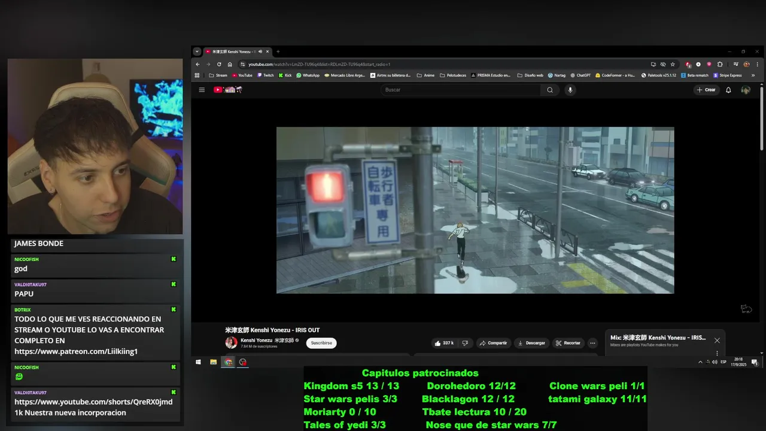
Task: Open the Mercado Libre bookmark
Action: coord(344,75)
